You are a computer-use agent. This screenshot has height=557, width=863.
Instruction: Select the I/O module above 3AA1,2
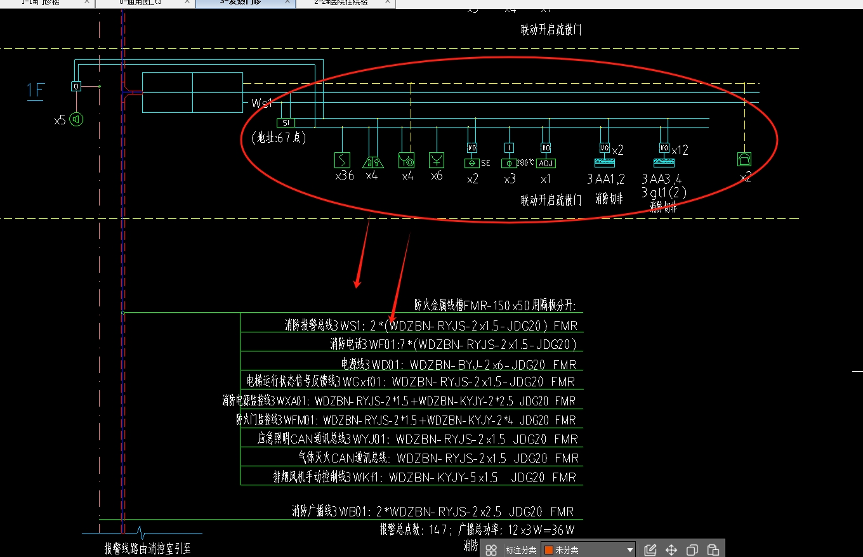tap(605, 148)
